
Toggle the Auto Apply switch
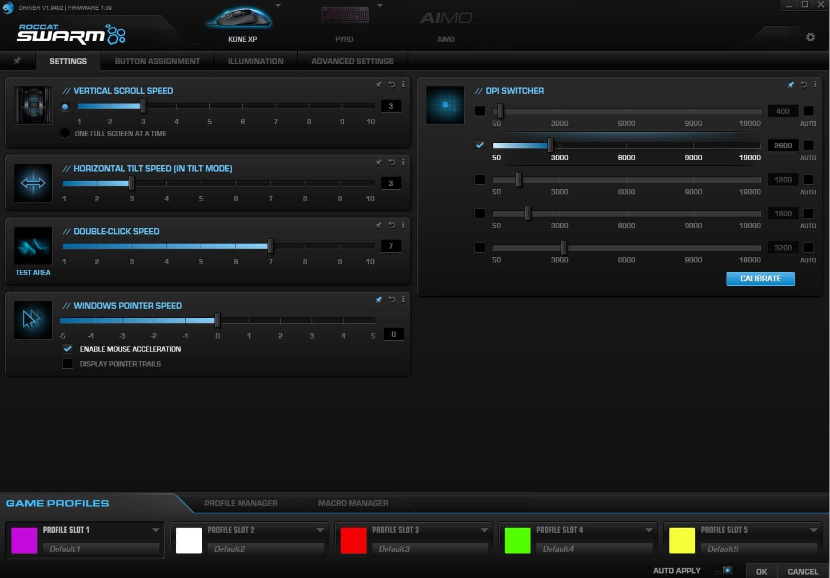click(x=723, y=571)
